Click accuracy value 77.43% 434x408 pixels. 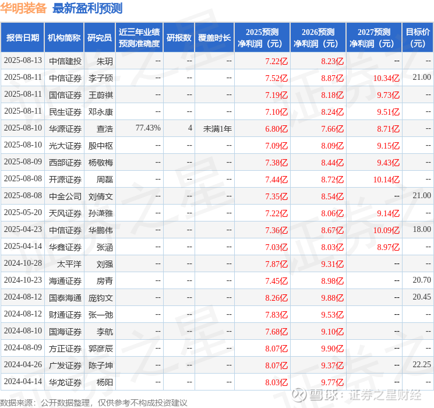point(148,128)
